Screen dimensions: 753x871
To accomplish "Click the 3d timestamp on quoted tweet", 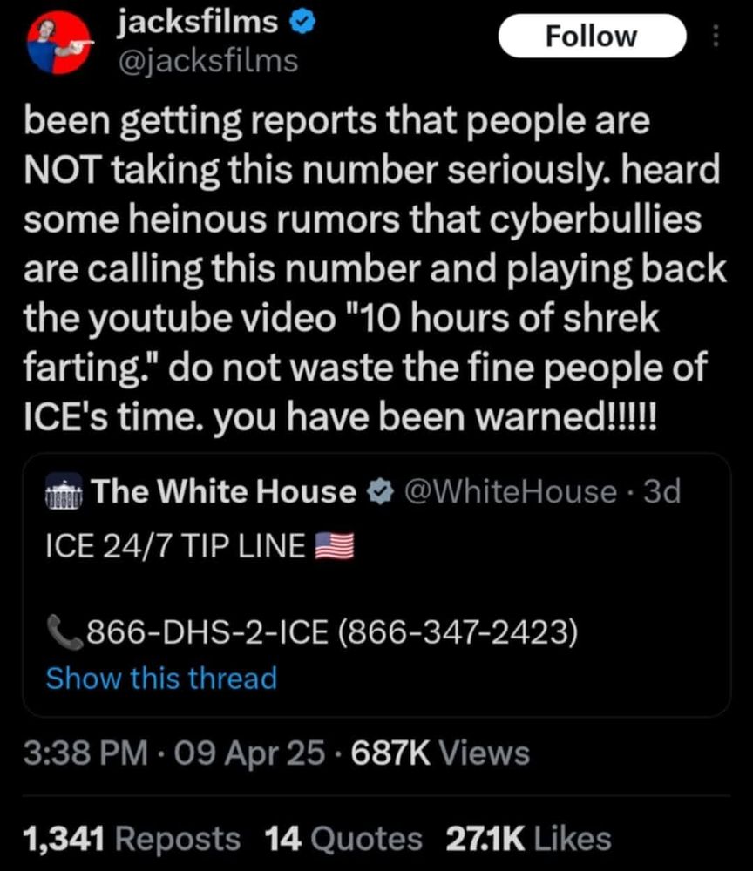I will (x=661, y=491).
